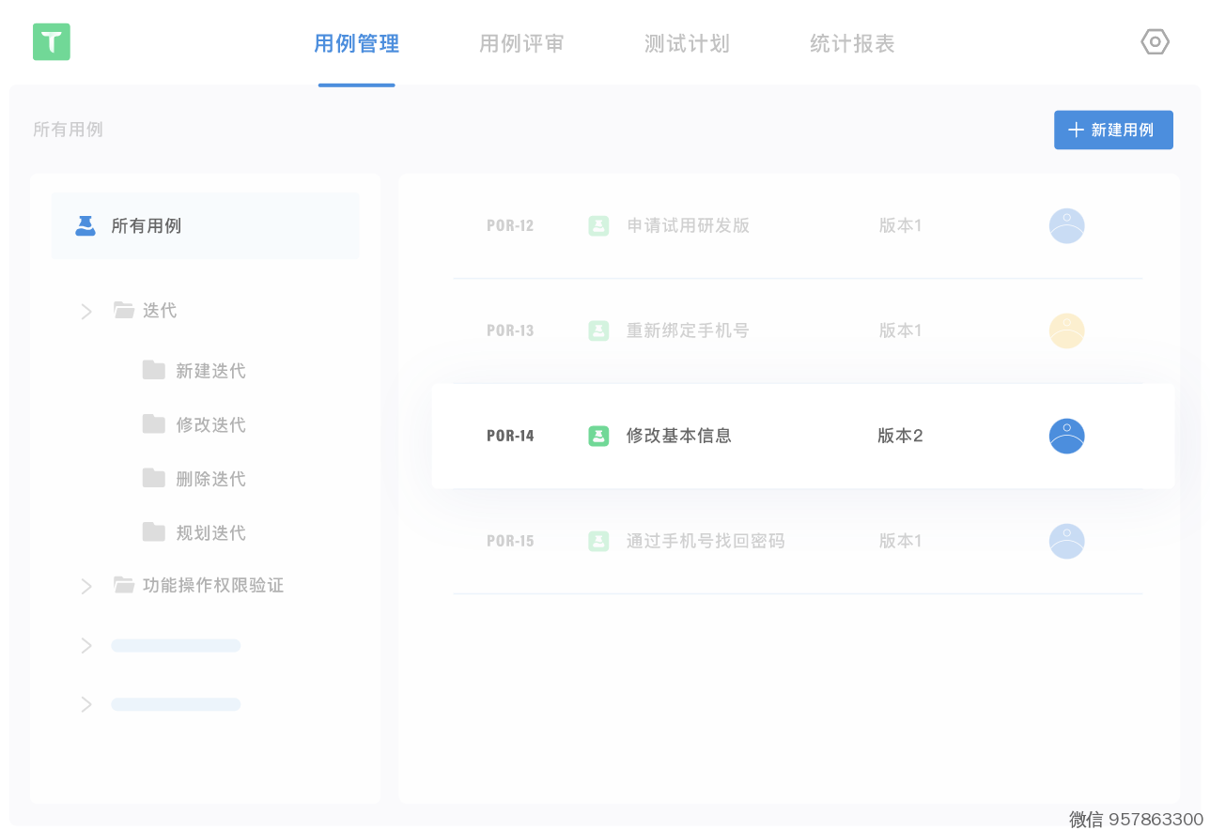Open settings via the hexagon gear icon
The height and width of the screenshot is (830, 1210).
click(1155, 42)
